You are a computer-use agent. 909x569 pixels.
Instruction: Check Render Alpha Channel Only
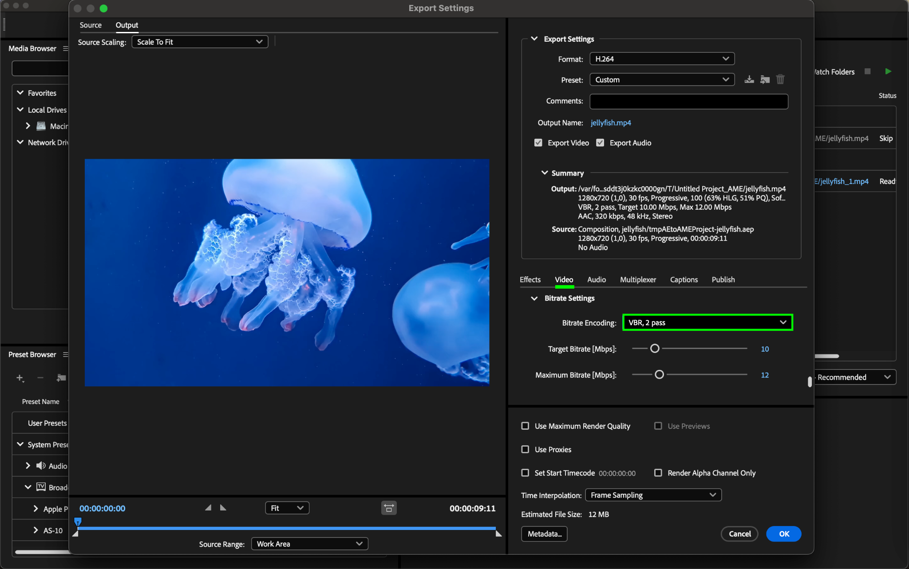point(658,473)
